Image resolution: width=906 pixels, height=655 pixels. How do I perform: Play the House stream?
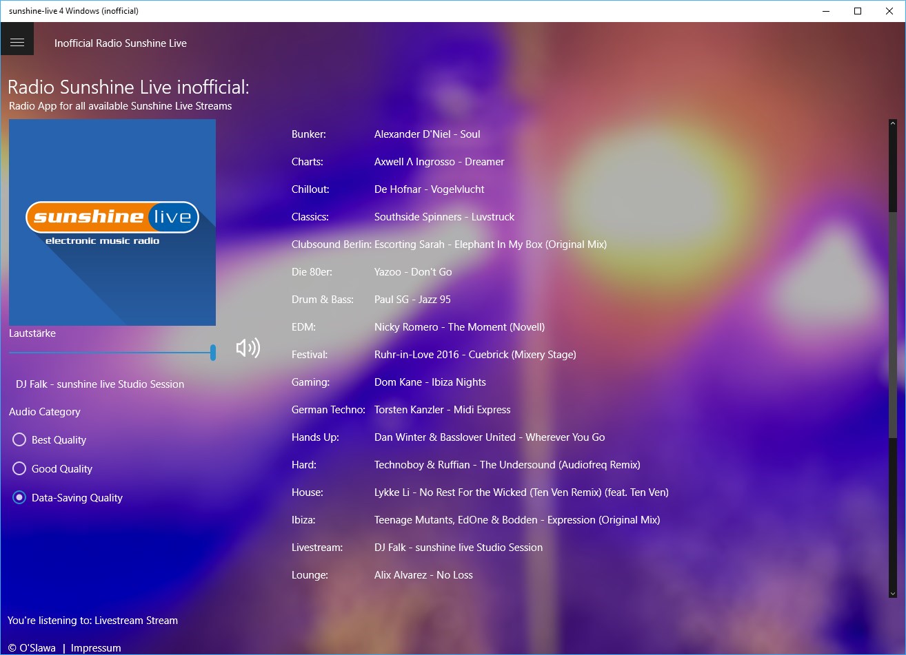308,492
